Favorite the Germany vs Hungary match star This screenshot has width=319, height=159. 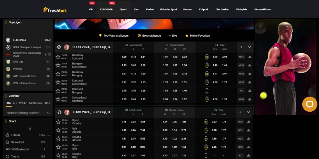(58, 74)
